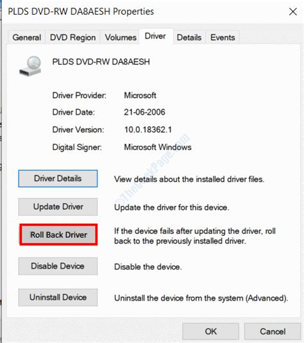Click Roll Back Driver button
Image resolution: width=304 pixels, height=343 pixels.
coord(58,235)
